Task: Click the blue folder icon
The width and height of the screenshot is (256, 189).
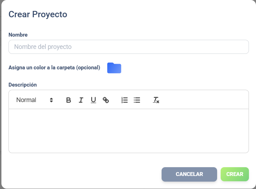Action: [114, 68]
